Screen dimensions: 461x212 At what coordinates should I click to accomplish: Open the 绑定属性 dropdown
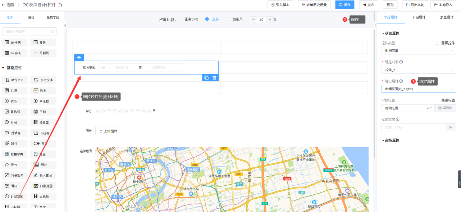(x=419, y=89)
